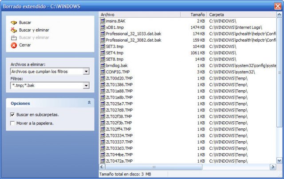The image size is (284, 179).
Task: Click the 1061 KB size cell
Action: tap(197, 53)
